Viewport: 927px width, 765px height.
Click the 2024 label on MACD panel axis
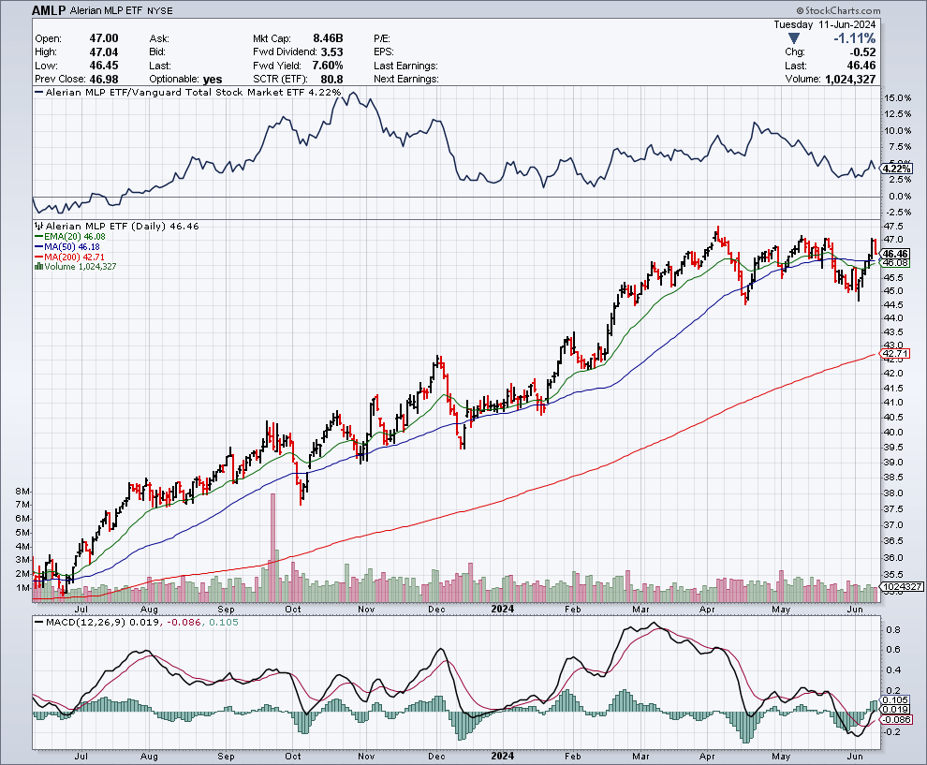pos(503,756)
